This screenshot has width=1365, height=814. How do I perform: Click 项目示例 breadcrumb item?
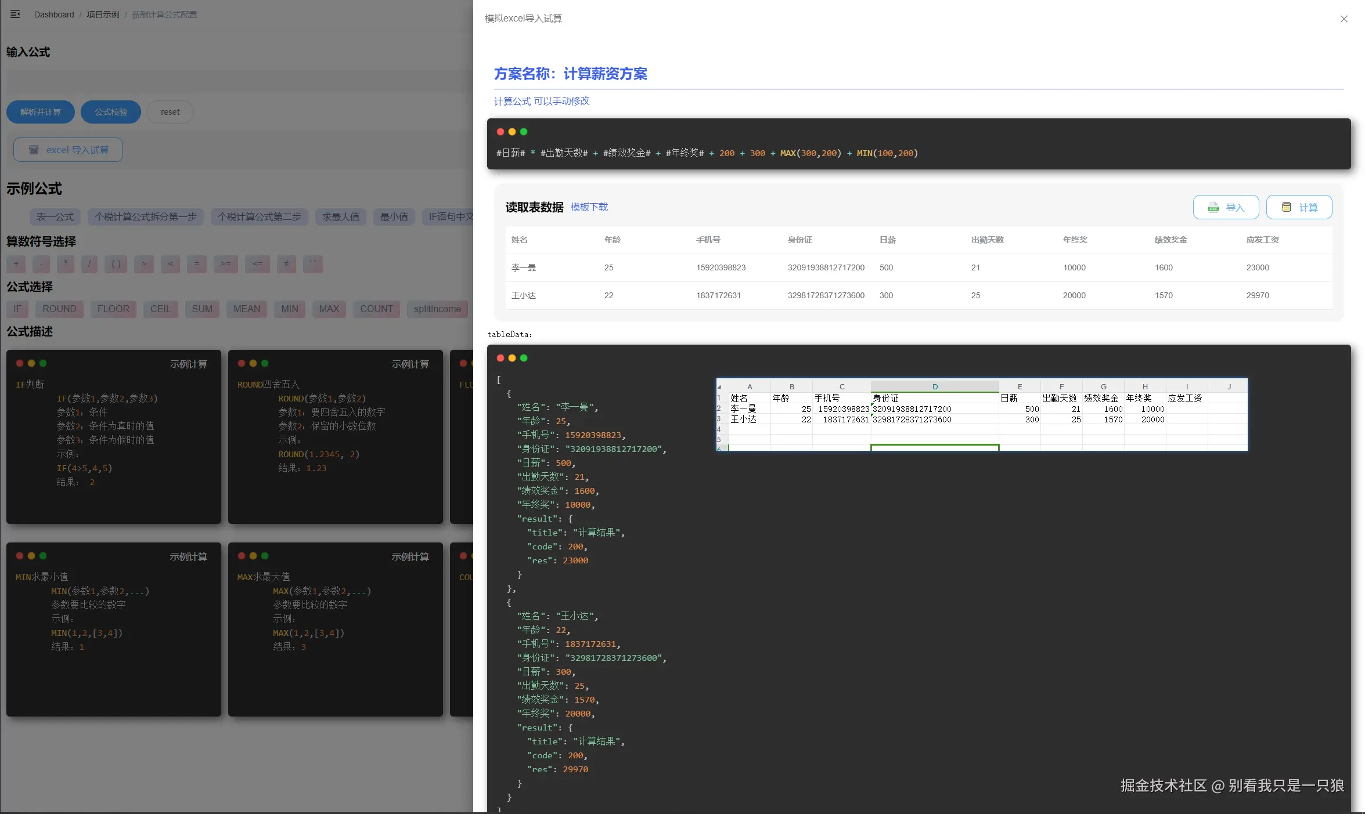(103, 15)
